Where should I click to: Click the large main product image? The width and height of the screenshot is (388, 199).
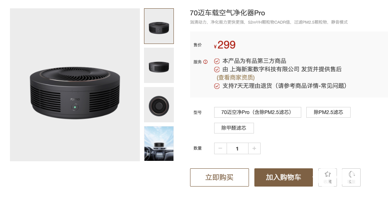click(x=75, y=85)
